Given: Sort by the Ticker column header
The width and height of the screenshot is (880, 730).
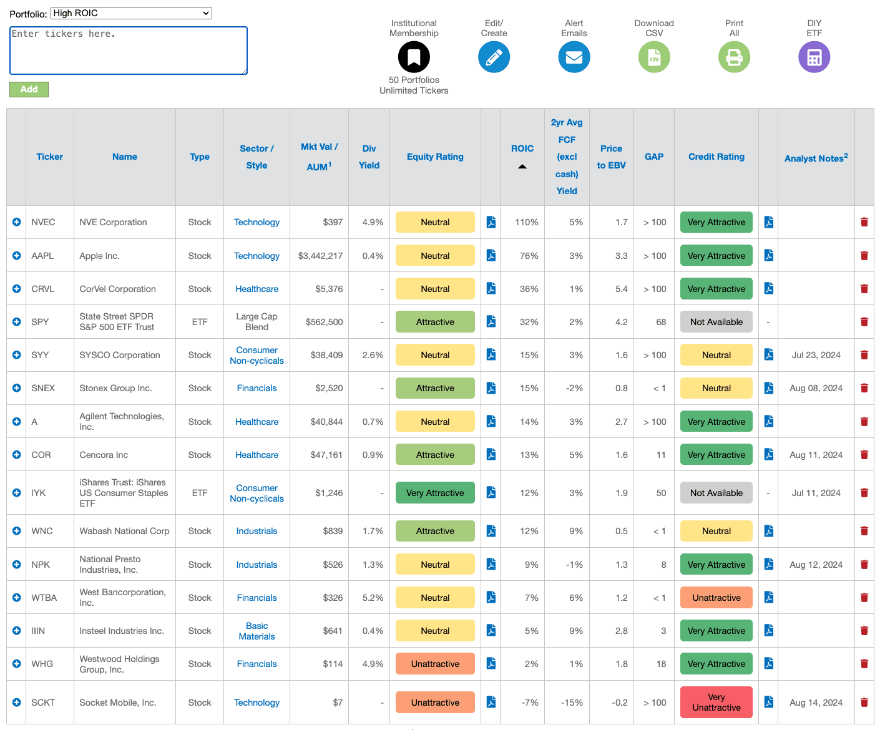Looking at the screenshot, I should point(50,157).
